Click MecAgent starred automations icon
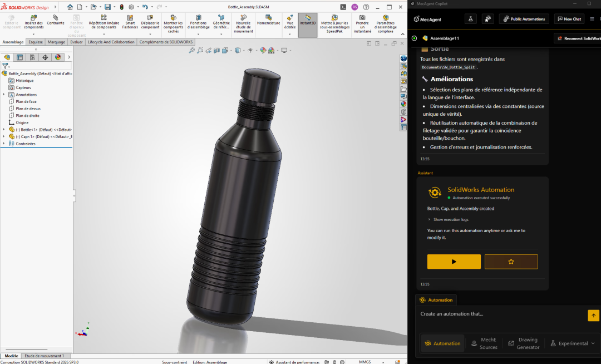 click(x=487, y=19)
